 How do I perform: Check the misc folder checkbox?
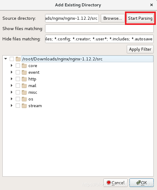[18, 92]
